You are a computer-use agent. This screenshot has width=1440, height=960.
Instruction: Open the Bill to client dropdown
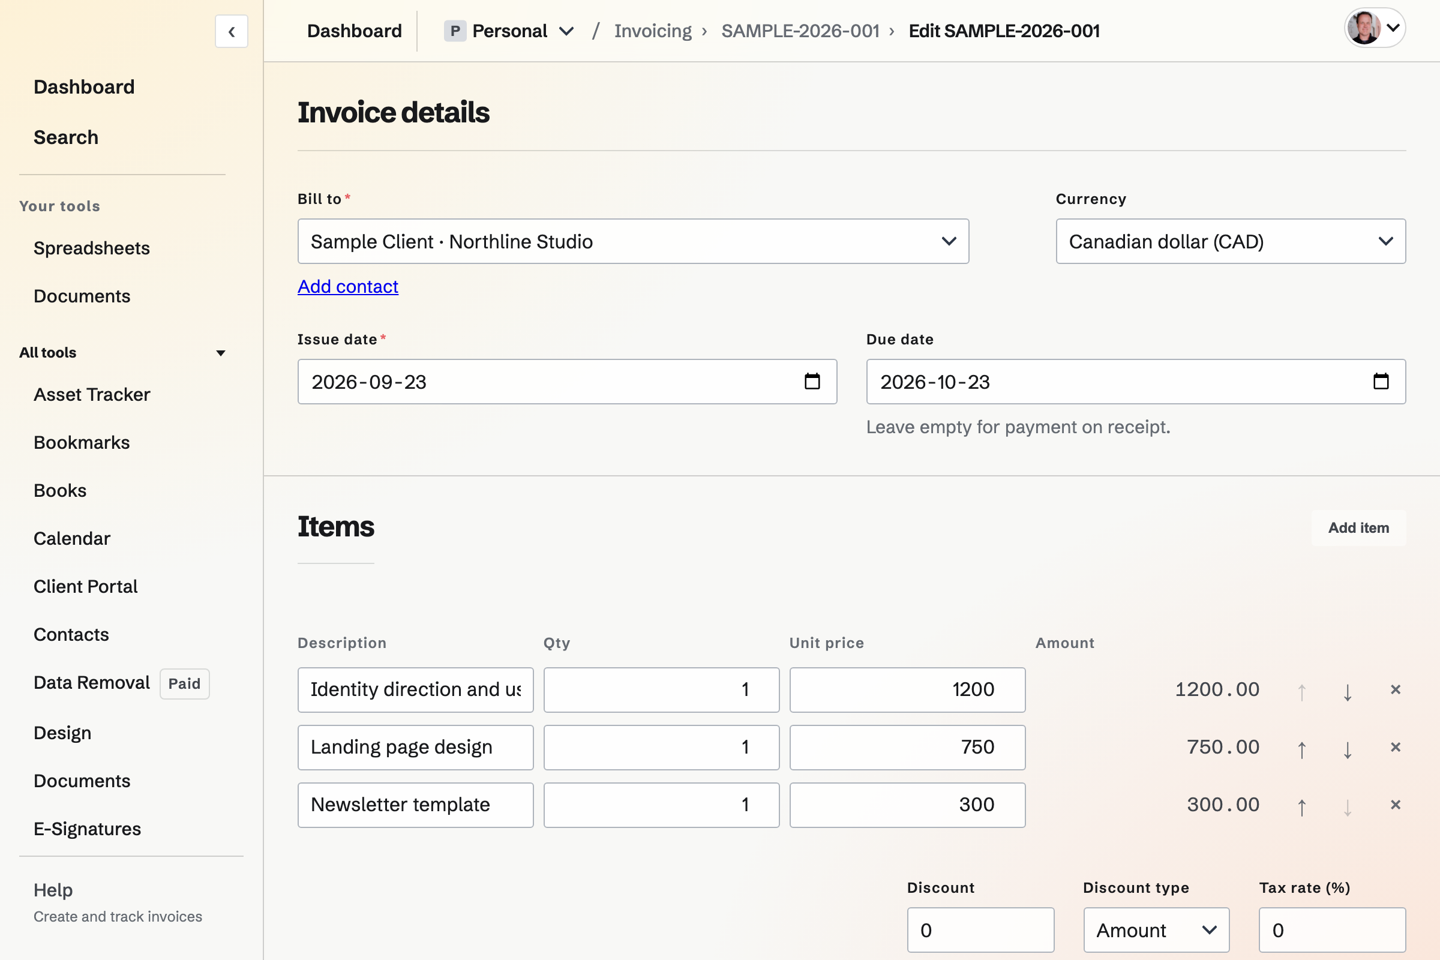point(633,241)
